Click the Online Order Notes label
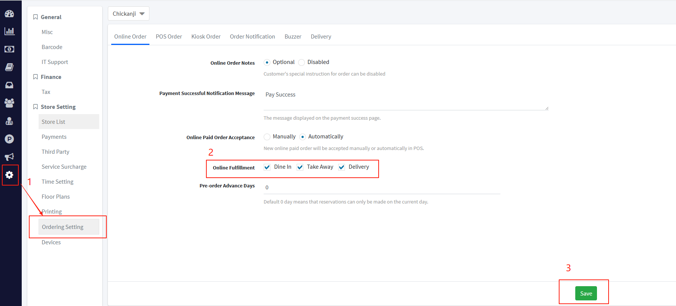The image size is (676, 306). pyautogui.click(x=233, y=63)
